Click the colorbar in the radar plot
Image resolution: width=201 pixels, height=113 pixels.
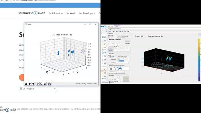pos(199,60)
